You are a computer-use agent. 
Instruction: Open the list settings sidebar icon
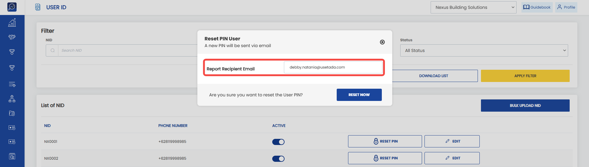(12, 84)
